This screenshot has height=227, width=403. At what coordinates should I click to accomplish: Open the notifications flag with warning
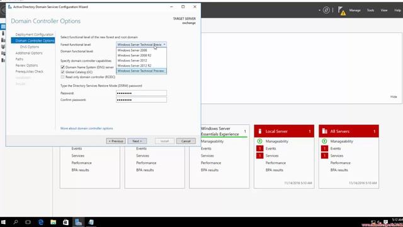pyautogui.click(x=341, y=11)
